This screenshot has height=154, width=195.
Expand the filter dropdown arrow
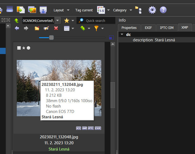click(x=102, y=28)
